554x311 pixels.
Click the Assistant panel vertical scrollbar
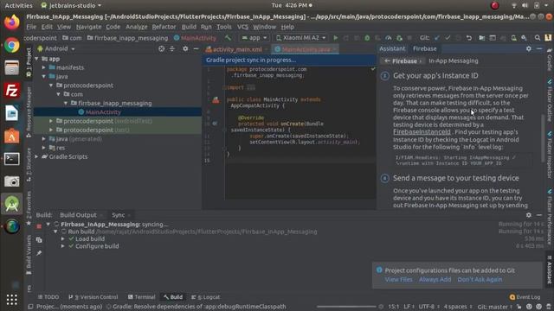[543, 138]
